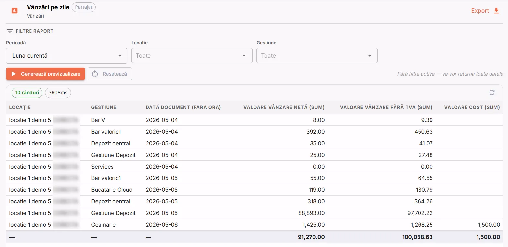Click the 88,893.00 net value cell
The height and width of the screenshot is (247, 508).
coord(312,213)
